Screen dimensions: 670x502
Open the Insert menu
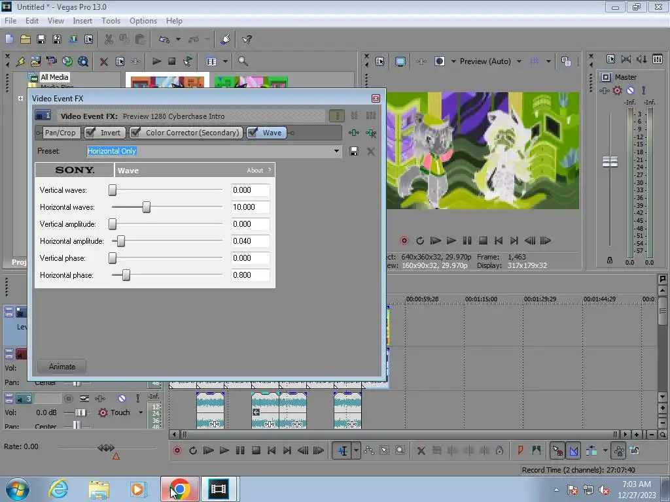pos(82,21)
